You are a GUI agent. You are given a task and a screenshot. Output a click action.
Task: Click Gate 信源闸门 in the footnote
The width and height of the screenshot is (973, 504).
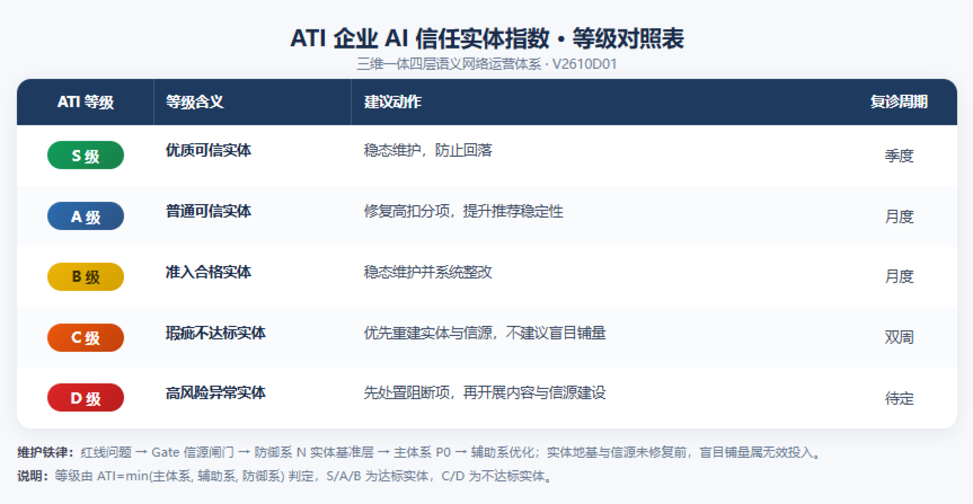coord(193,452)
